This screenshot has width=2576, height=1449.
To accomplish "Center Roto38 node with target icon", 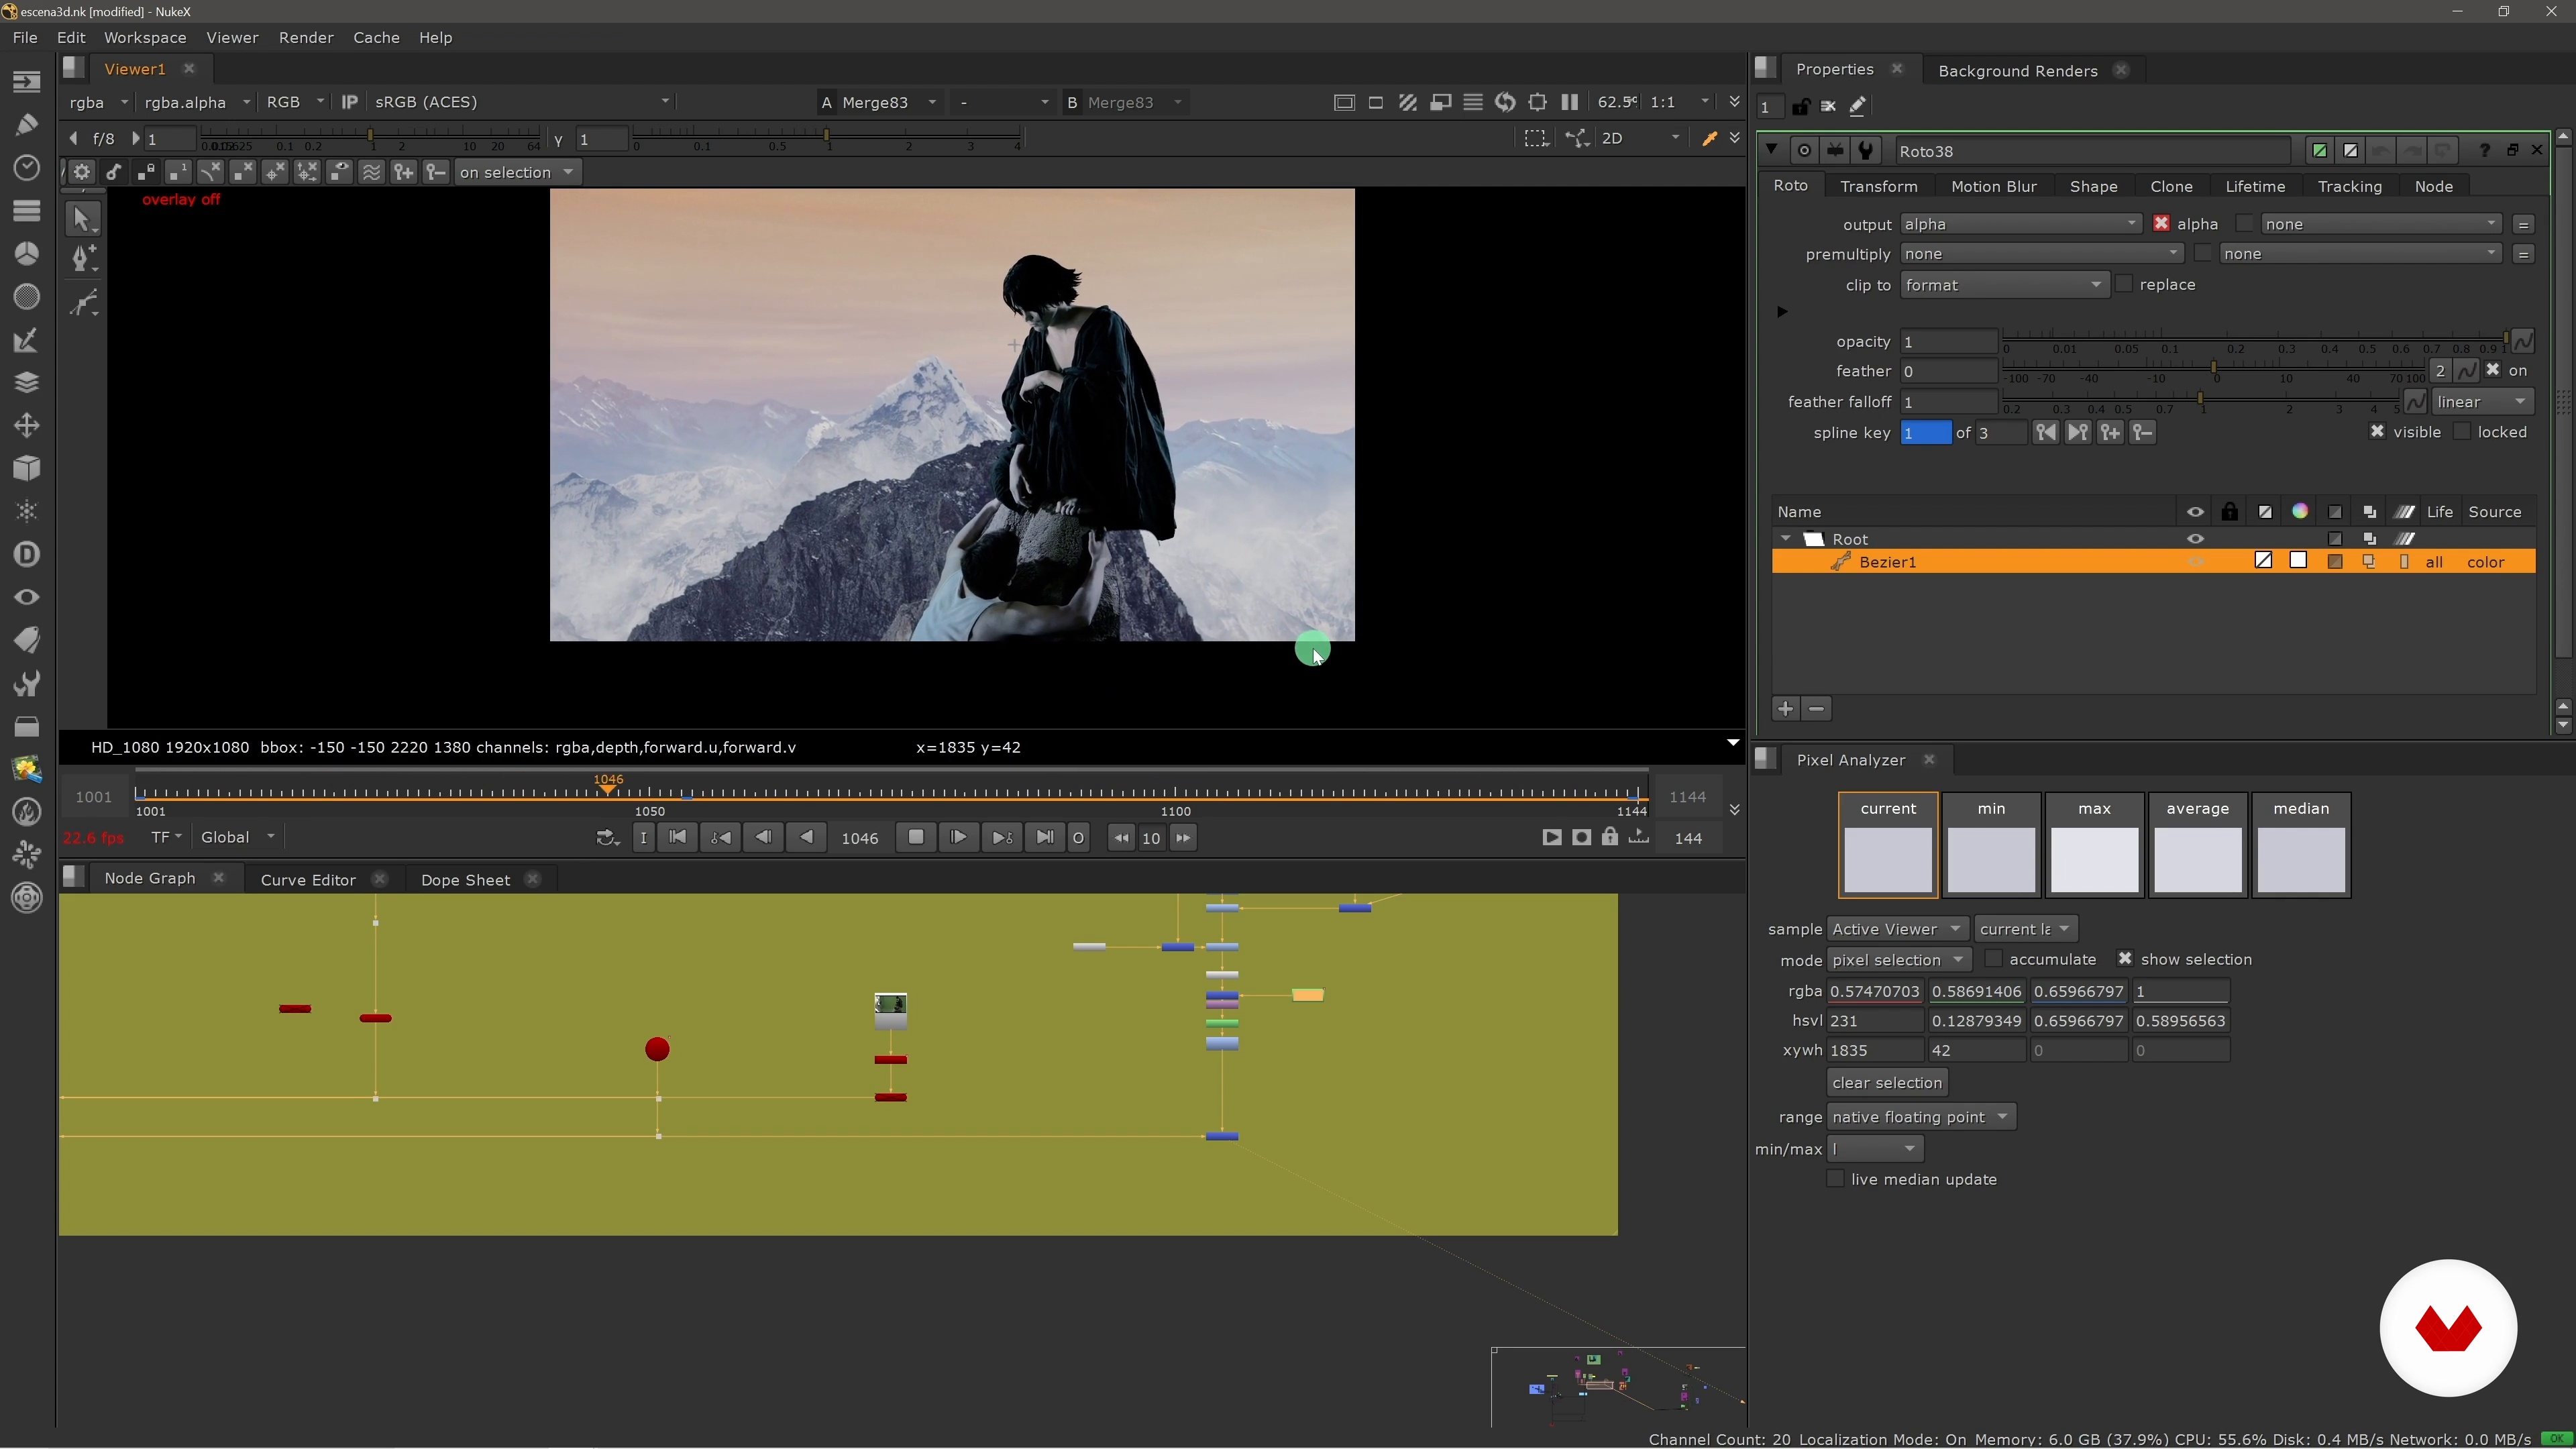I will [1804, 151].
